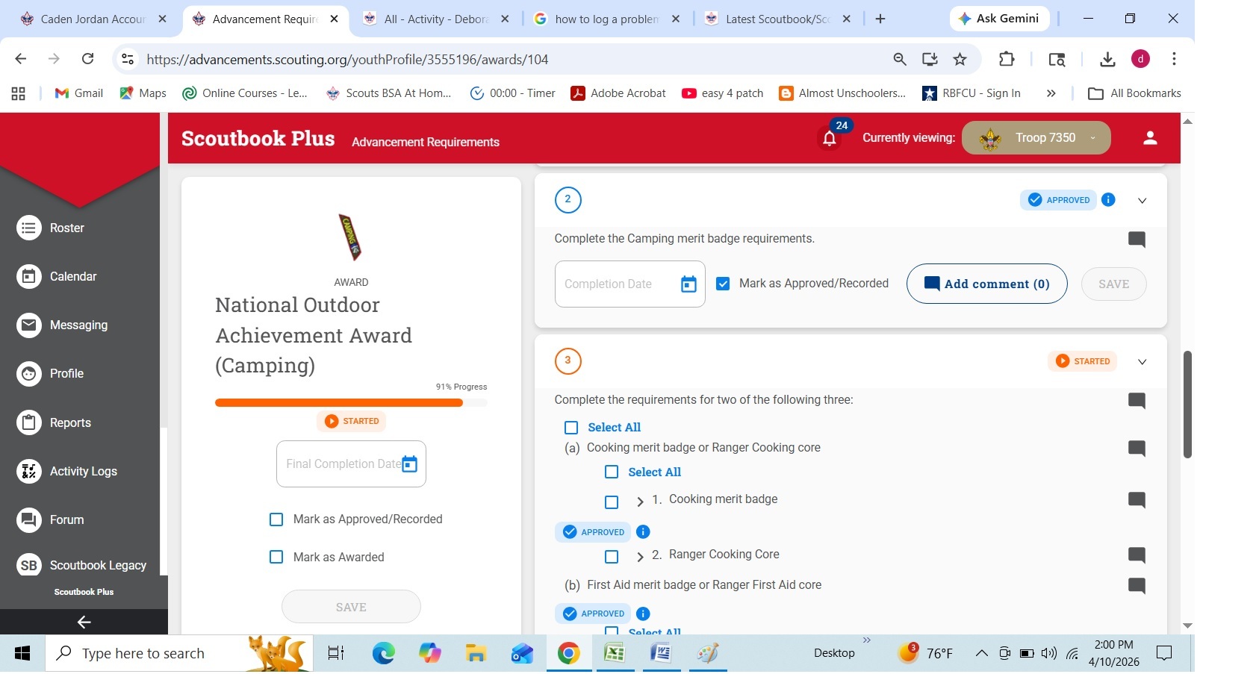
Task: Check Select All under requirement 3 heading
Action: [571, 428]
